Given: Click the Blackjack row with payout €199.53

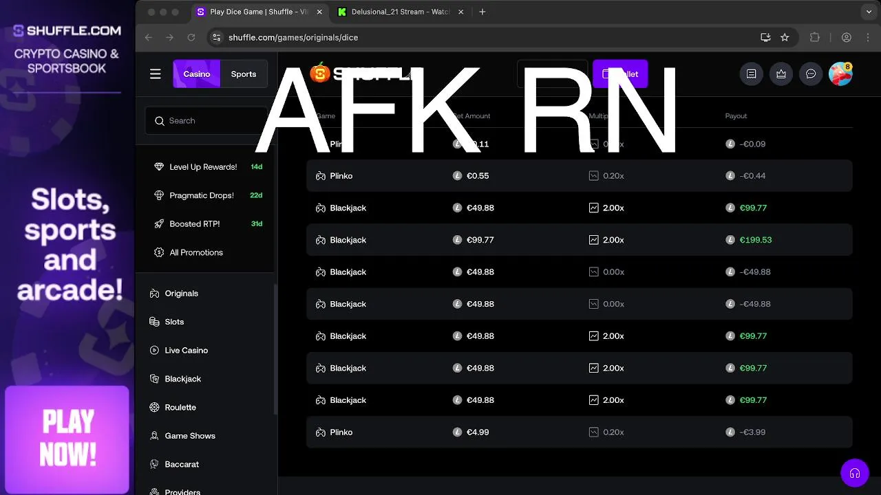Looking at the screenshot, I should [580, 240].
